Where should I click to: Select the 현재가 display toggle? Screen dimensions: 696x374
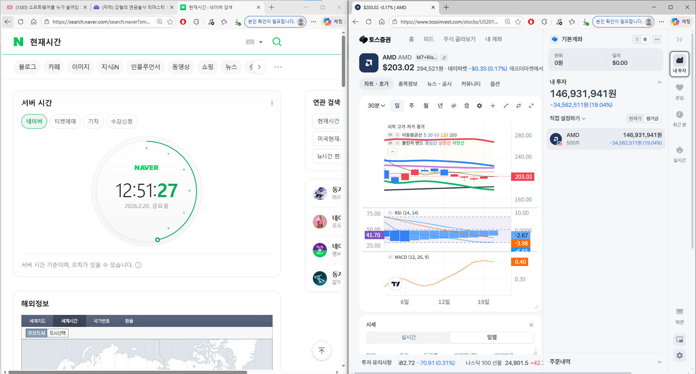click(635, 119)
